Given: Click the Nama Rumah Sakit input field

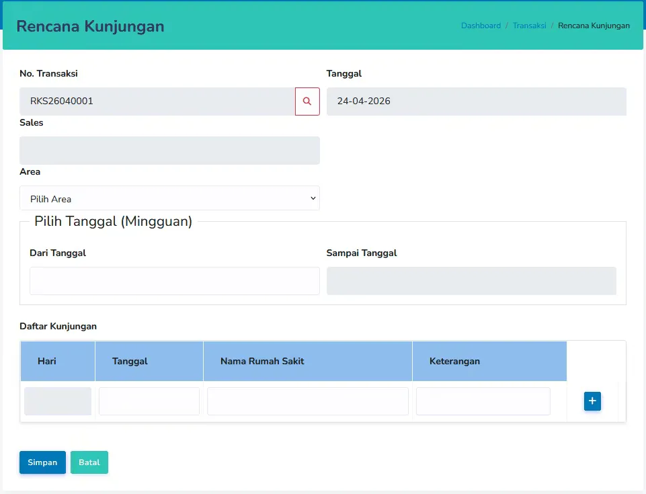Looking at the screenshot, I should coord(308,401).
